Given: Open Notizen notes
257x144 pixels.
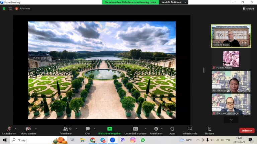Looking at the screenshot, I should coord(209,131).
